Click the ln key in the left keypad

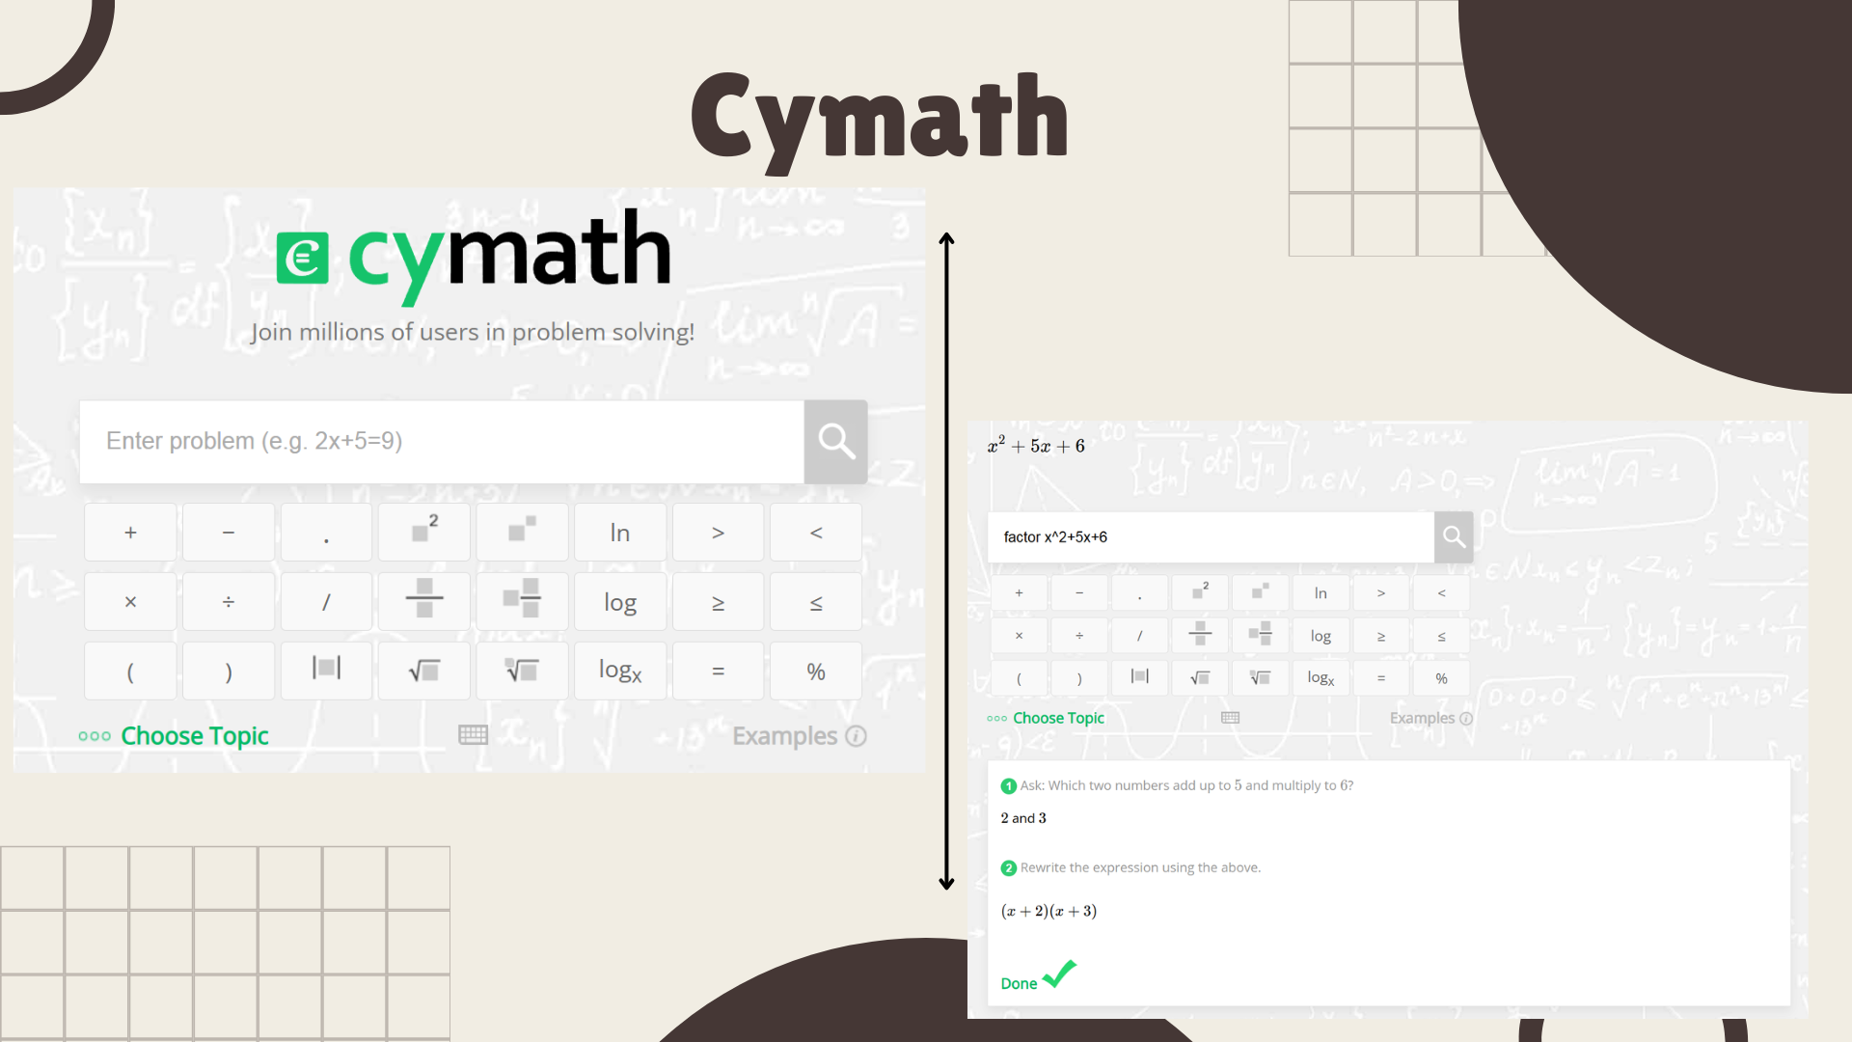click(620, 533)
